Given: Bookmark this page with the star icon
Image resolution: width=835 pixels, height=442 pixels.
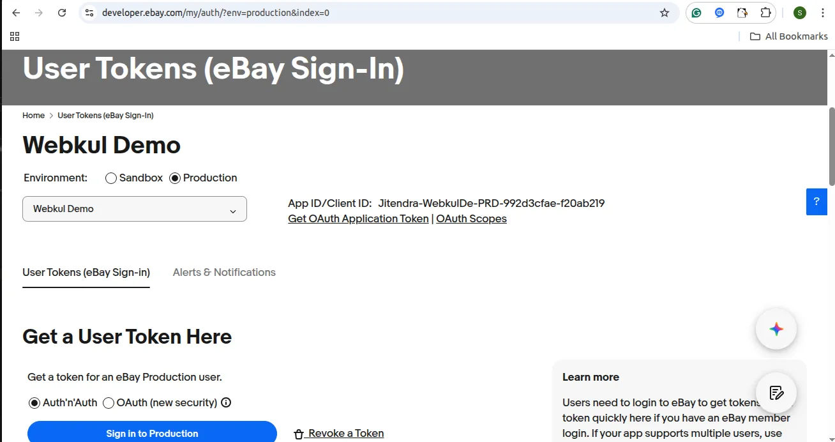Looking at the screenshot, I should click(x=665, y=13).
